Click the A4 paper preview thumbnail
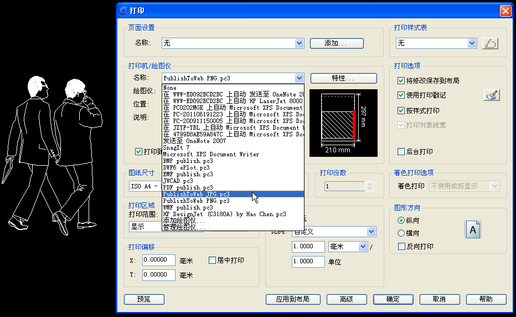Viewport: 516px width, 317px height. [x=343, y=122]
